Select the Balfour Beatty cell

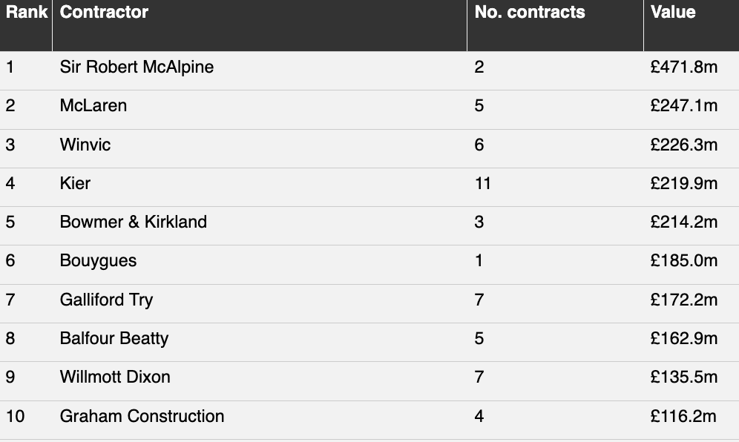(x=114, y=339)
